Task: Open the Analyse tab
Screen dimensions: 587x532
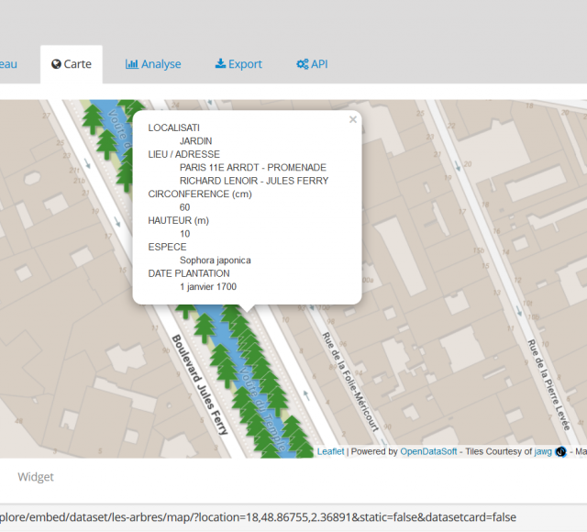Action: pyautogui.click(x=153, y=64)
